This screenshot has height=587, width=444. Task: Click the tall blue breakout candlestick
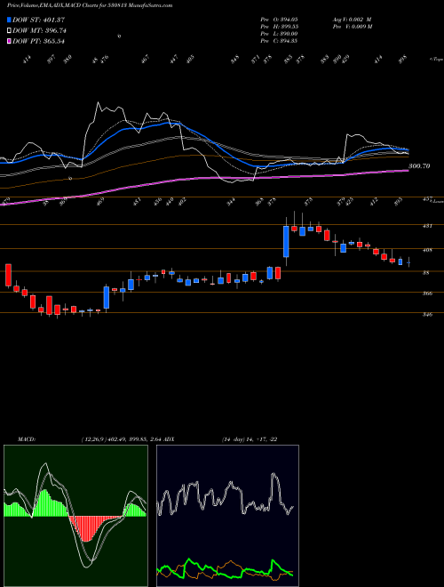point(286,241)
